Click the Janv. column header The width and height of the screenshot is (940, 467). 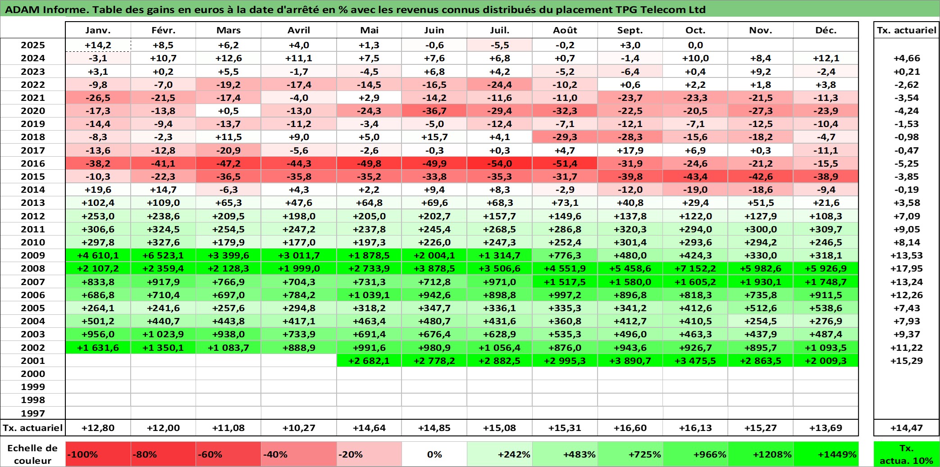[98, 30]
